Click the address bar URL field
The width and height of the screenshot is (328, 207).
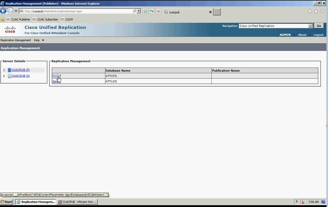point(75,11)
